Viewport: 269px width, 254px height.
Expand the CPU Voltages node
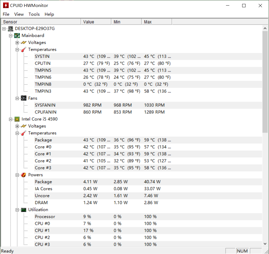(17, 126)
